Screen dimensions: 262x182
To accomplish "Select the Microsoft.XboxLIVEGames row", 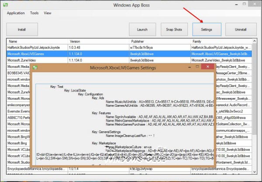I will coord(129,54).
